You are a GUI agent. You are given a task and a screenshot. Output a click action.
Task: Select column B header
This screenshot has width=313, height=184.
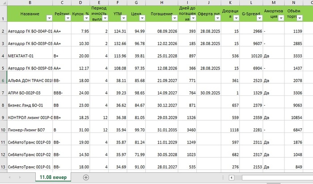[30, 3]
